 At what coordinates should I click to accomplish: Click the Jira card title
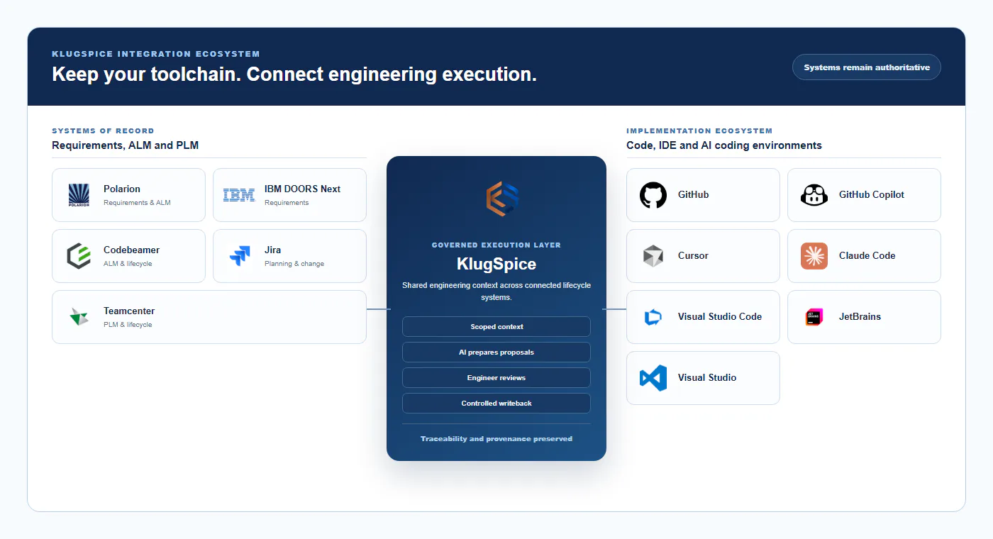coord(272,250)
